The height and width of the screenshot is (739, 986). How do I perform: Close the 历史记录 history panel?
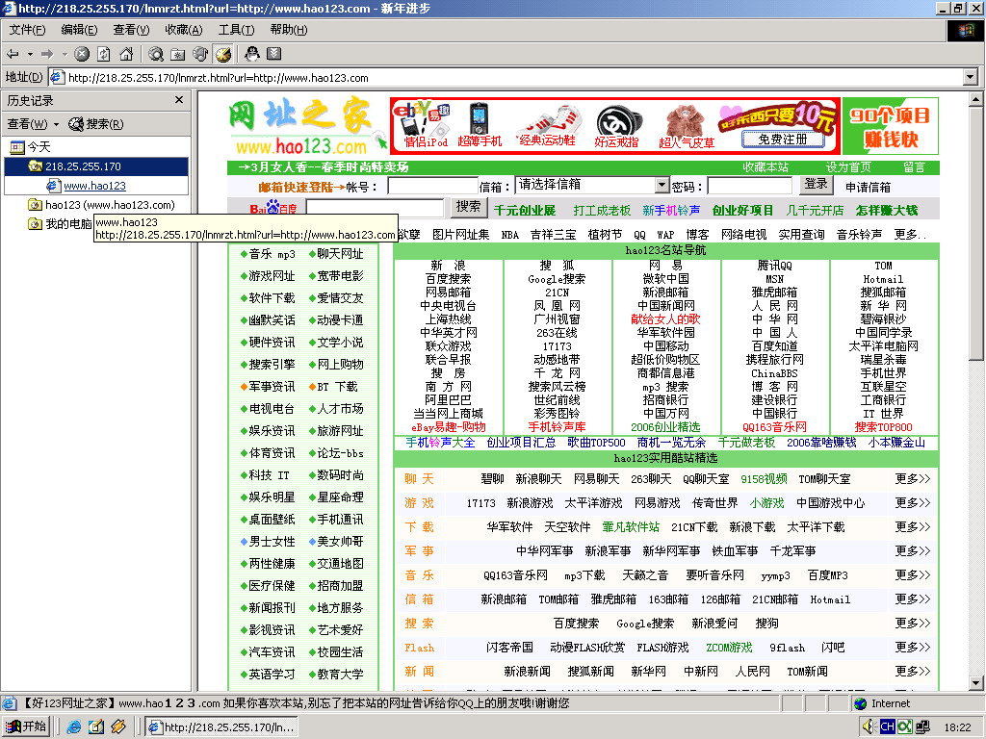coord(179,100)
